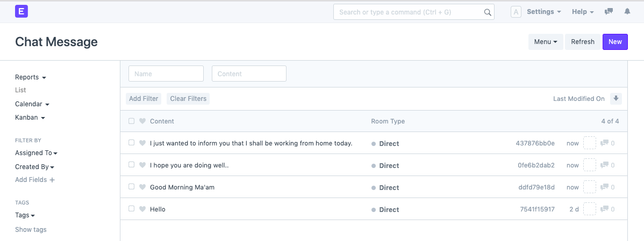Screen dimensions: 644x241
Task: Open the Menu dropdown button
Action: tap(545, 42)
